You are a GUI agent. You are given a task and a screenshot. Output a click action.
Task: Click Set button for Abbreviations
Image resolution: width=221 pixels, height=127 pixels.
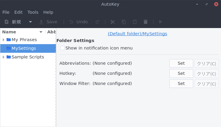(181, 63)
